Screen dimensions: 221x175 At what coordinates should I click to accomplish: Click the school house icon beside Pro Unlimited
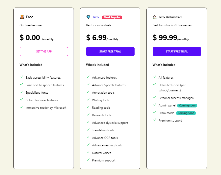[155, 17]
